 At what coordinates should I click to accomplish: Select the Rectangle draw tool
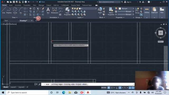[x=25, y=8]
